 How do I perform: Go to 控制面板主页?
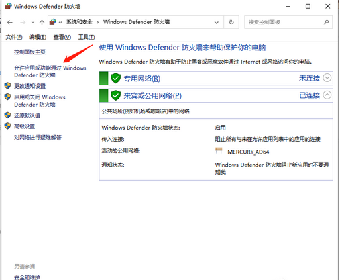coord(30,52)
